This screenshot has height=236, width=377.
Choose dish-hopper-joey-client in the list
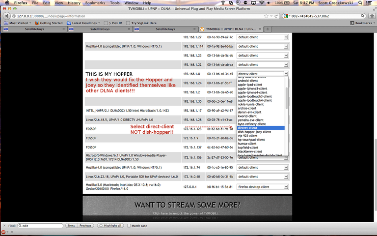coord(254,132)
